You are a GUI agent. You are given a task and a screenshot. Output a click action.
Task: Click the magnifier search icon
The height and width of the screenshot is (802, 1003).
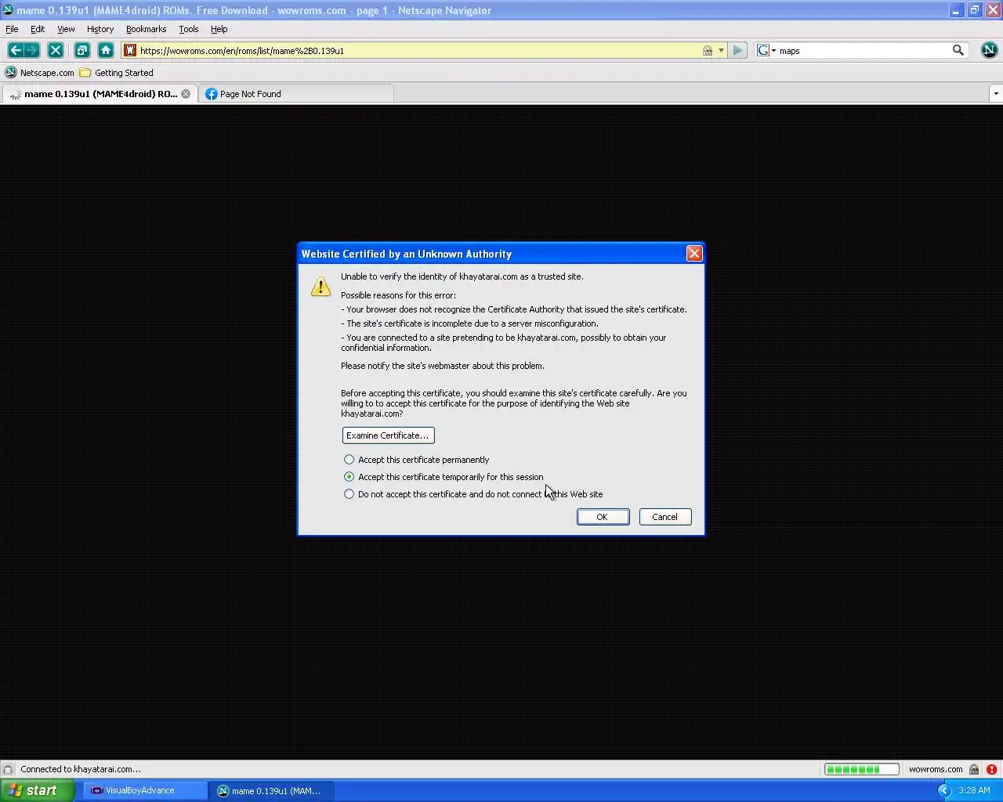(x=958, y=50)
